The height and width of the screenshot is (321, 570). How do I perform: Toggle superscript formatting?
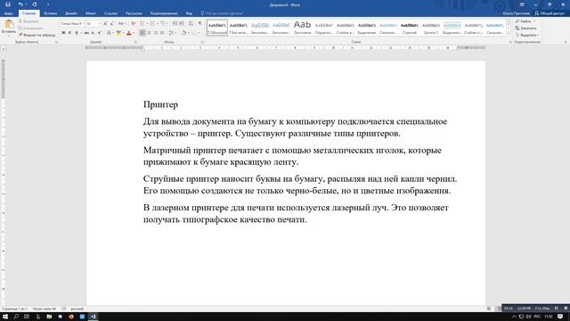point(99,33)
